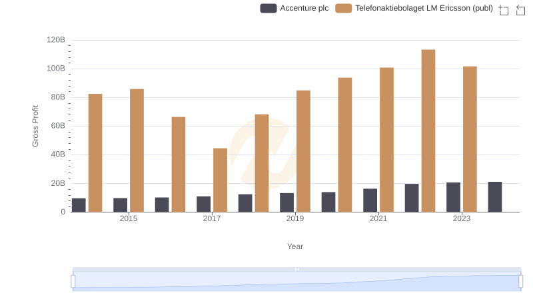
Task: Click the Ericsson bar for 2021
Action: point(386,140)
